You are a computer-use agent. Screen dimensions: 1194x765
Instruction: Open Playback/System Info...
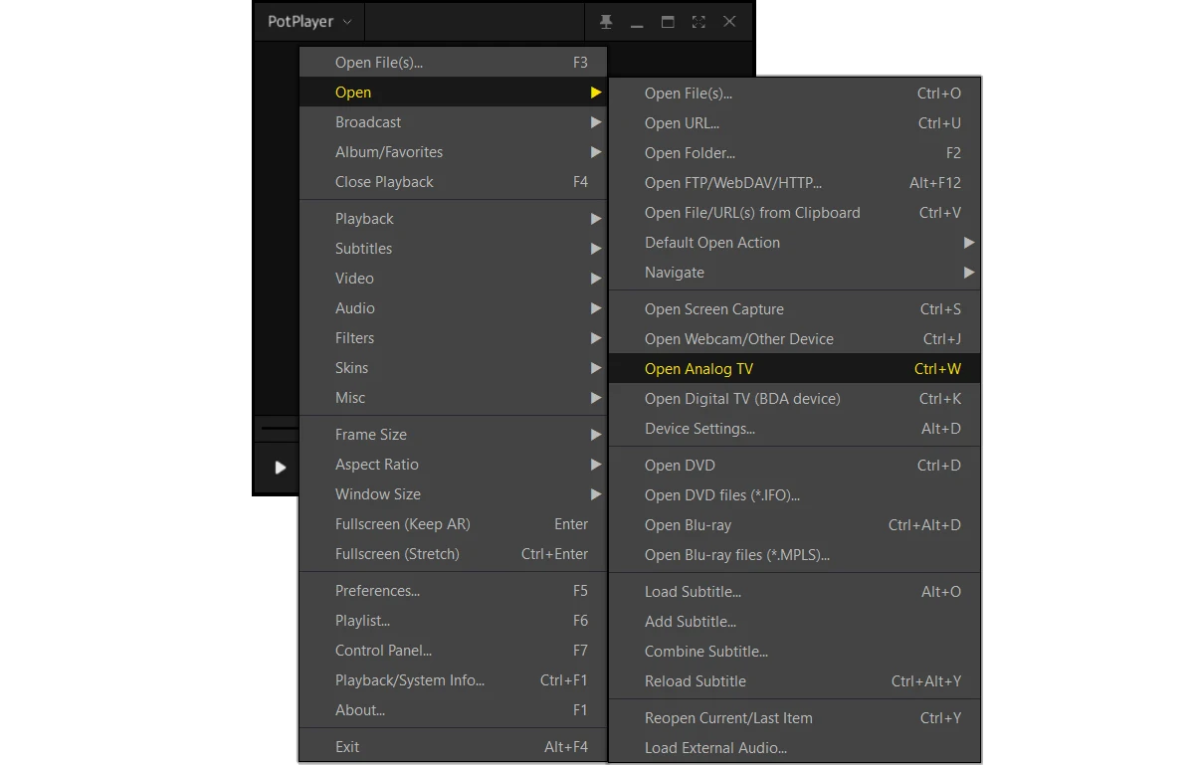click(x=453, y=680)
